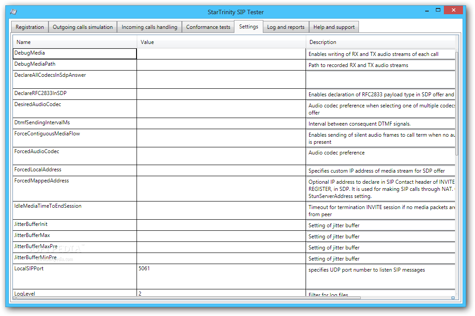Switch to Outgoing calls simulation tab
Screen dimensions: 475x316
click(83, 27)
